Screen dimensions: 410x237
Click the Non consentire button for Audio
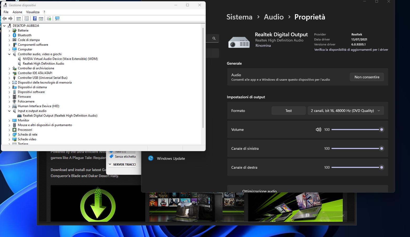click(367, 77)
